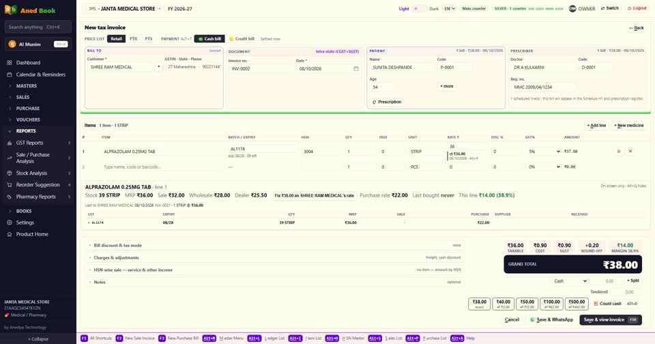The width and height of the screenshot is (655, 344).
Task: Click the Search anything field
Action: point(38,27)
